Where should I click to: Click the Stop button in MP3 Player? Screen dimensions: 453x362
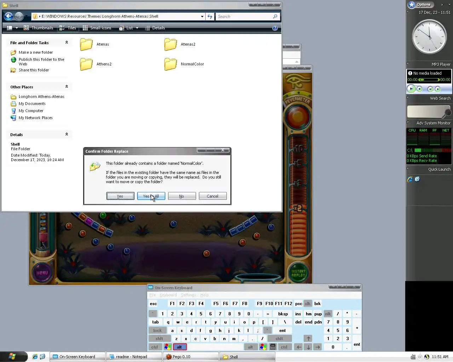click(x=419, y=89)
